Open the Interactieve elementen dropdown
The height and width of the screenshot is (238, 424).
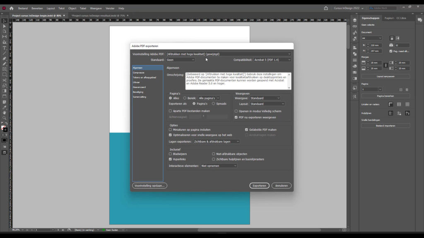pyautogui.click(x=219, y=166)
